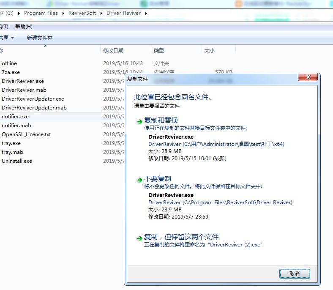
Task: Navigate to Program Files breadcrumb
Action: tap(41, 13)
